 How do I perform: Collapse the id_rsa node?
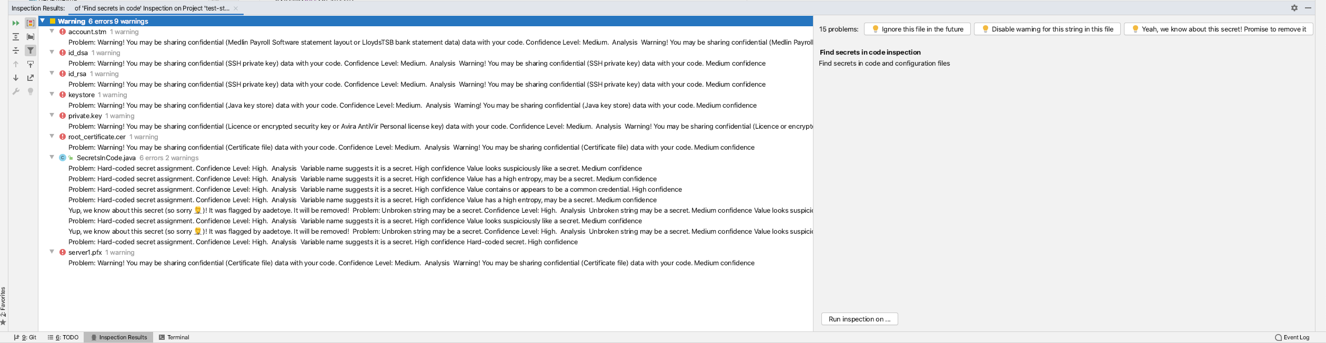coord(52,74)
